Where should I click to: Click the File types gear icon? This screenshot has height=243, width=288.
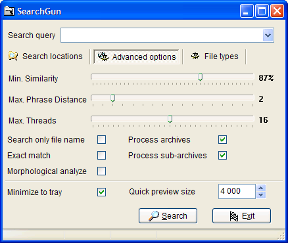pyautogui.click(x=195, y=56)
